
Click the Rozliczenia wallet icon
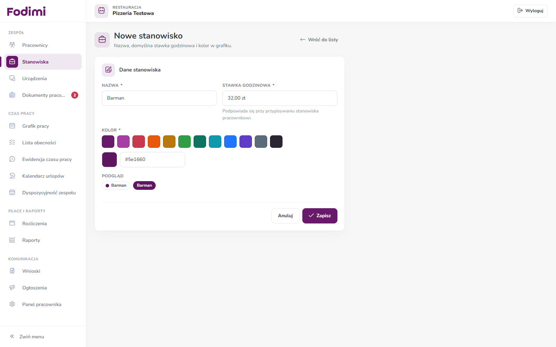click(12, 223)
